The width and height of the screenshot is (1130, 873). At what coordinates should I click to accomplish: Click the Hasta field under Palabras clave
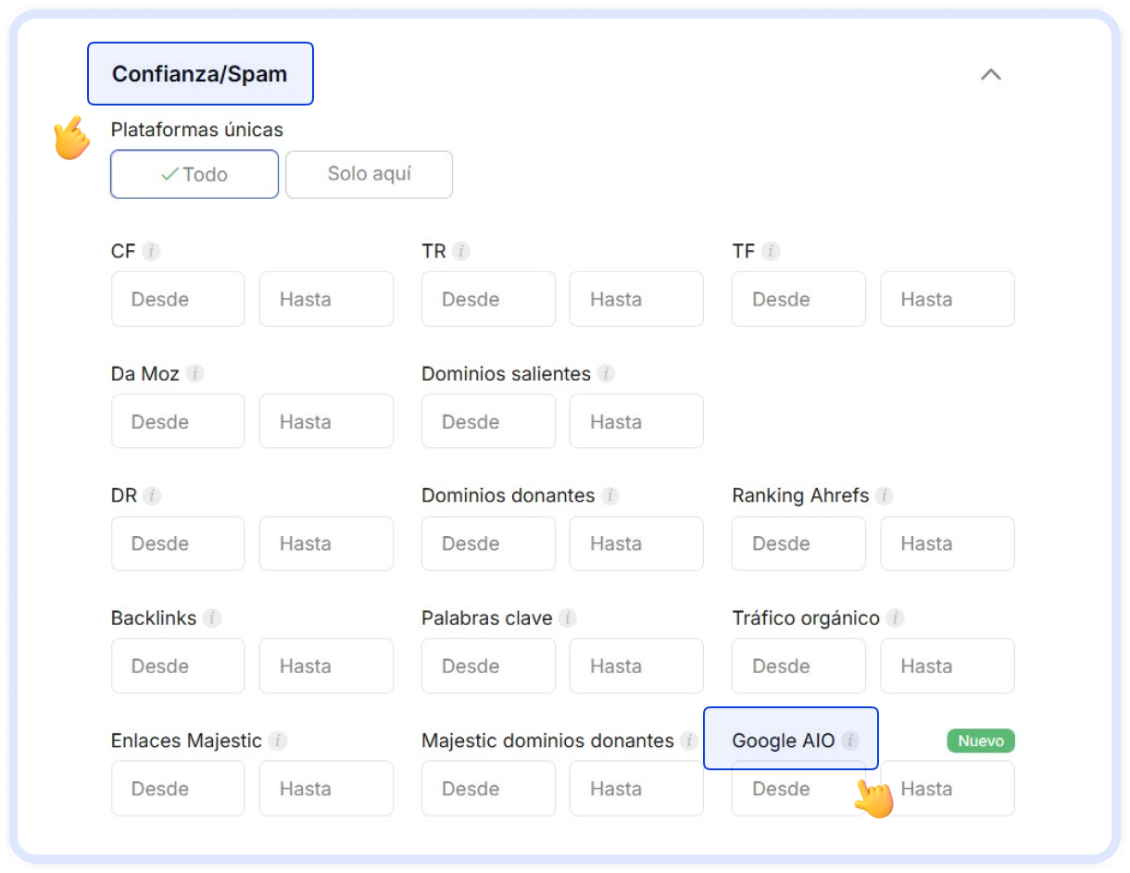(635, 666)
